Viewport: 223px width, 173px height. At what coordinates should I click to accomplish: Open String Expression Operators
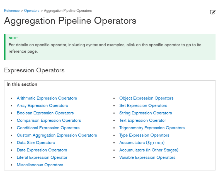point(146,113)
